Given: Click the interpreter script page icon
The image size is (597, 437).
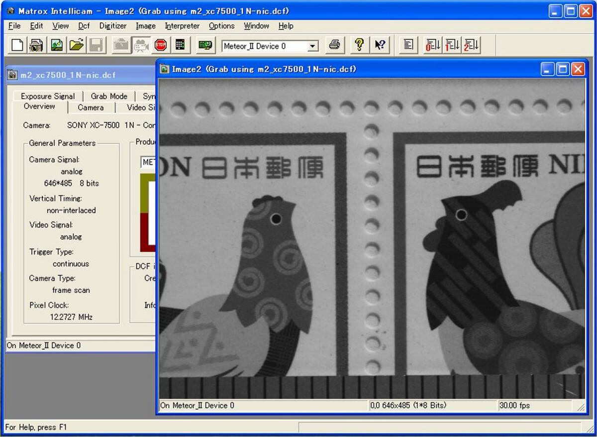Looking at the screenshot, I should click(x=408, y=46).
